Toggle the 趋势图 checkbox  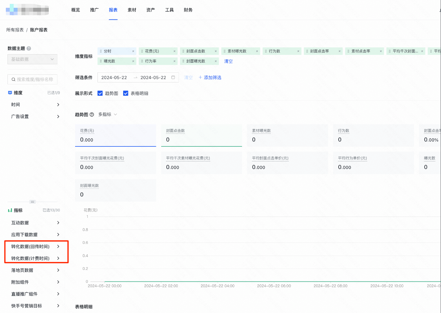(x=100, y=93)
